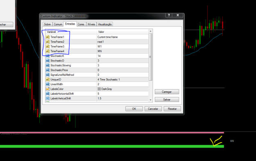Select the SignalLineMaMethod variable name

(x=62, y=75)
